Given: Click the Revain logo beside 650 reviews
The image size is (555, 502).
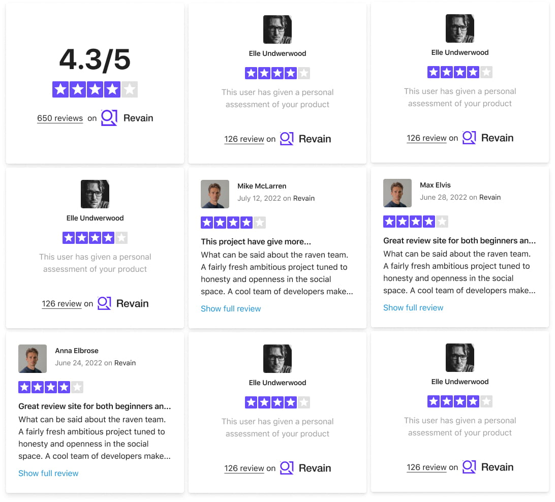Looking at the screenshot, I should pos(127,118).
